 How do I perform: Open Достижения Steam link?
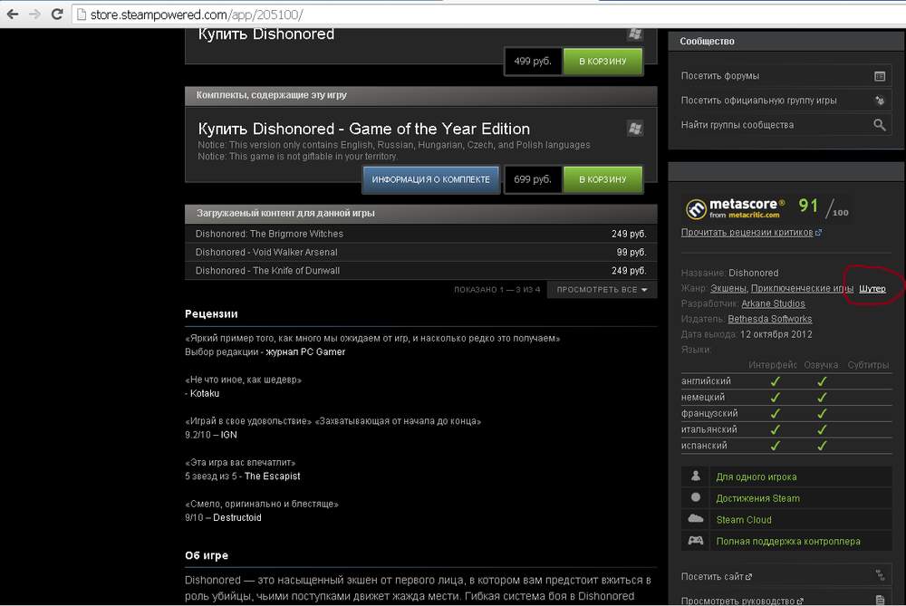coord(758,498)
